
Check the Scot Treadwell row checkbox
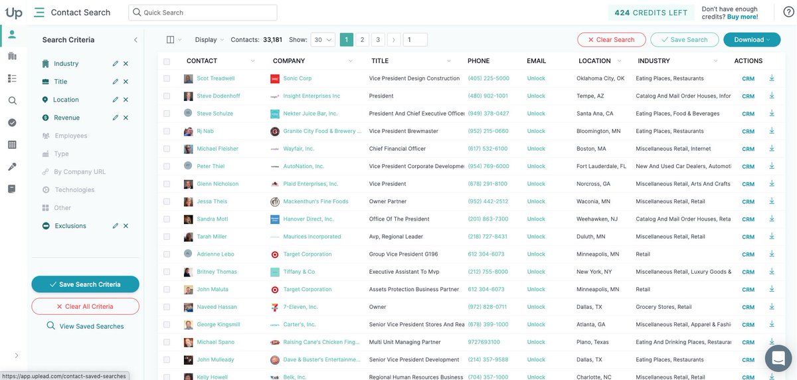click(167, 78)
